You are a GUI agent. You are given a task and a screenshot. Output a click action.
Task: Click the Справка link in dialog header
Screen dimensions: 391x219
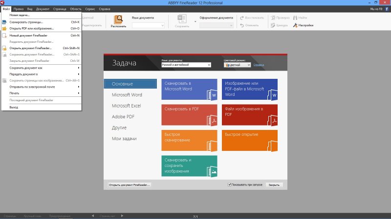click(259, 65)
